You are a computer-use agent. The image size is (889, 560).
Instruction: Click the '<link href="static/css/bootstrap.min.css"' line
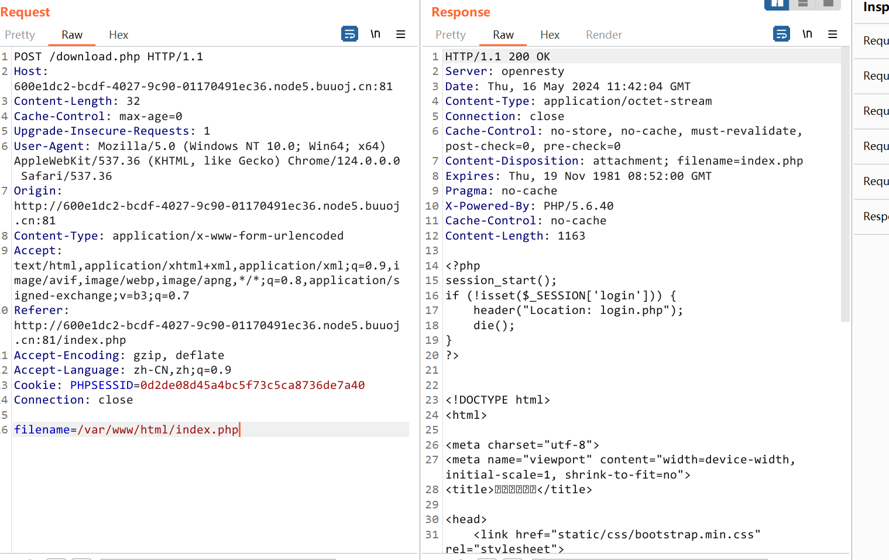pos(617,535)
